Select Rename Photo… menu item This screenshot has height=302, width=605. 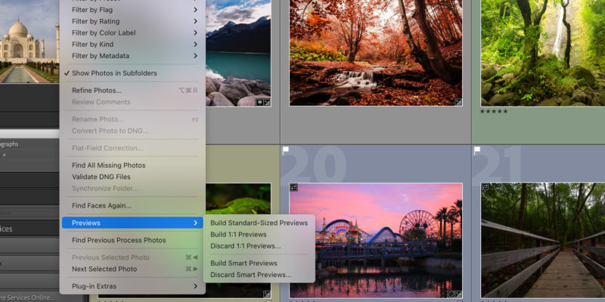click(x=132, y=119)
